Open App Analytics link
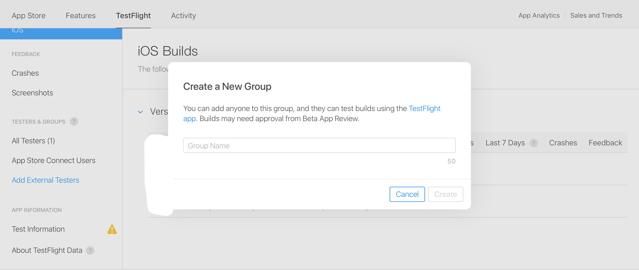 click(x=539, y=15)
